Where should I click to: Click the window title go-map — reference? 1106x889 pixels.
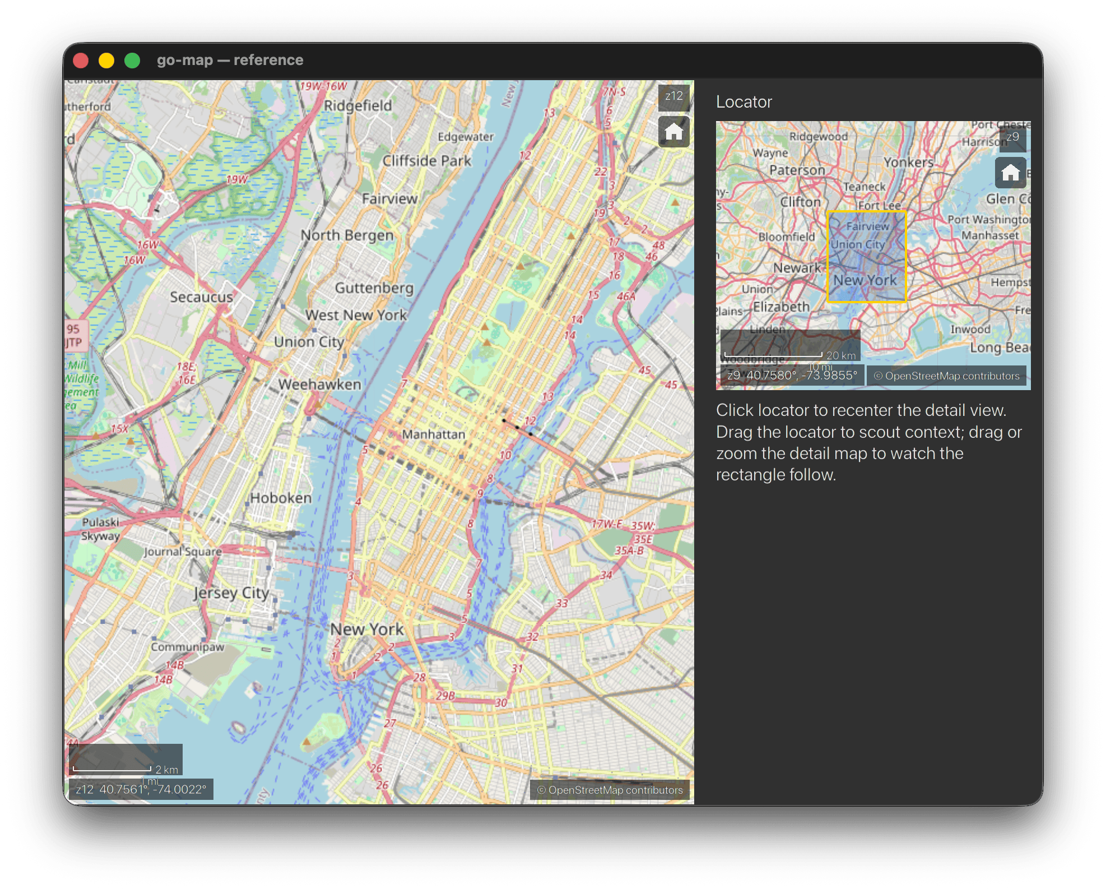pyautogui.click(x=230, y=60)
